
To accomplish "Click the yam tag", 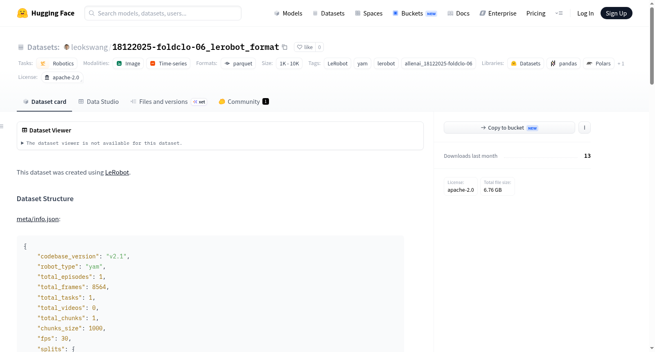I will 362,63.
